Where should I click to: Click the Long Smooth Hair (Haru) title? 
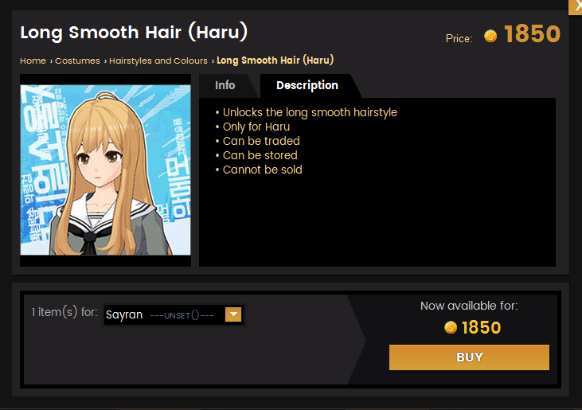[x=134, y=33]
